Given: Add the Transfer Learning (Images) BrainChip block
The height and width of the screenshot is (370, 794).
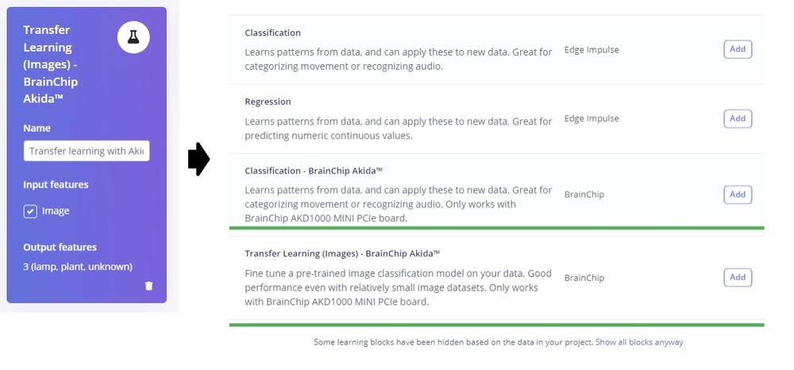Looking at the screenshot, I should tap(738, 277).
